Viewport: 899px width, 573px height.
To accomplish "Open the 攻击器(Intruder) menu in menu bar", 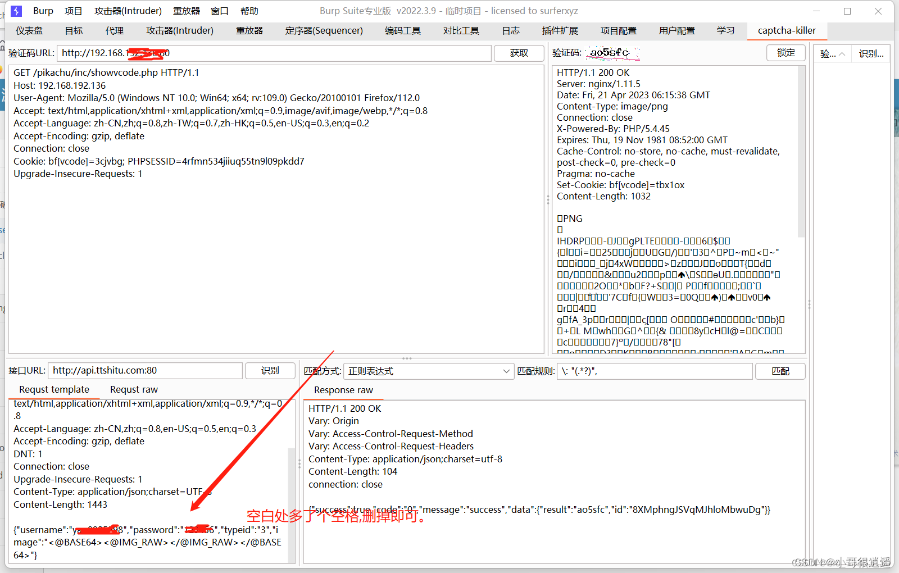I will [128, 11].
